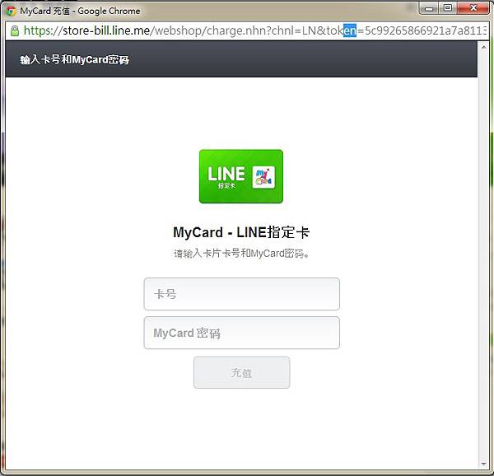Click the LINE 指定卡 green card image
Viewport: 494px width, 476px height.
click(x=241, y=176)
